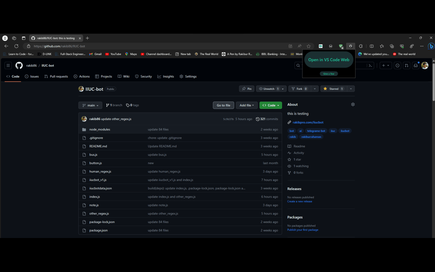Open pull requests via header icon
Viewport: 435px width, 272px height.
pos(406,65)
